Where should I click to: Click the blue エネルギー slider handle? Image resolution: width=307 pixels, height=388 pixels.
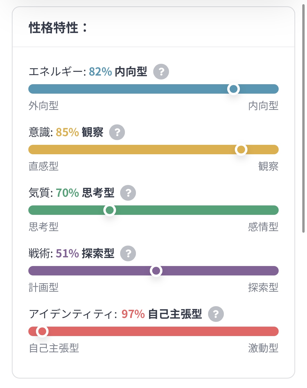pyautogui.click(x=233, y=89)
